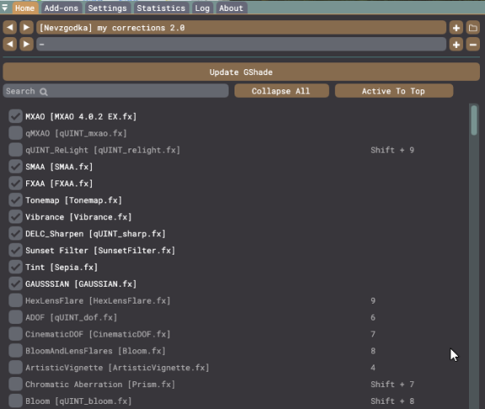Screen dimensions: 485x409
Task: Open the About tab
Action: click(231, 8)
